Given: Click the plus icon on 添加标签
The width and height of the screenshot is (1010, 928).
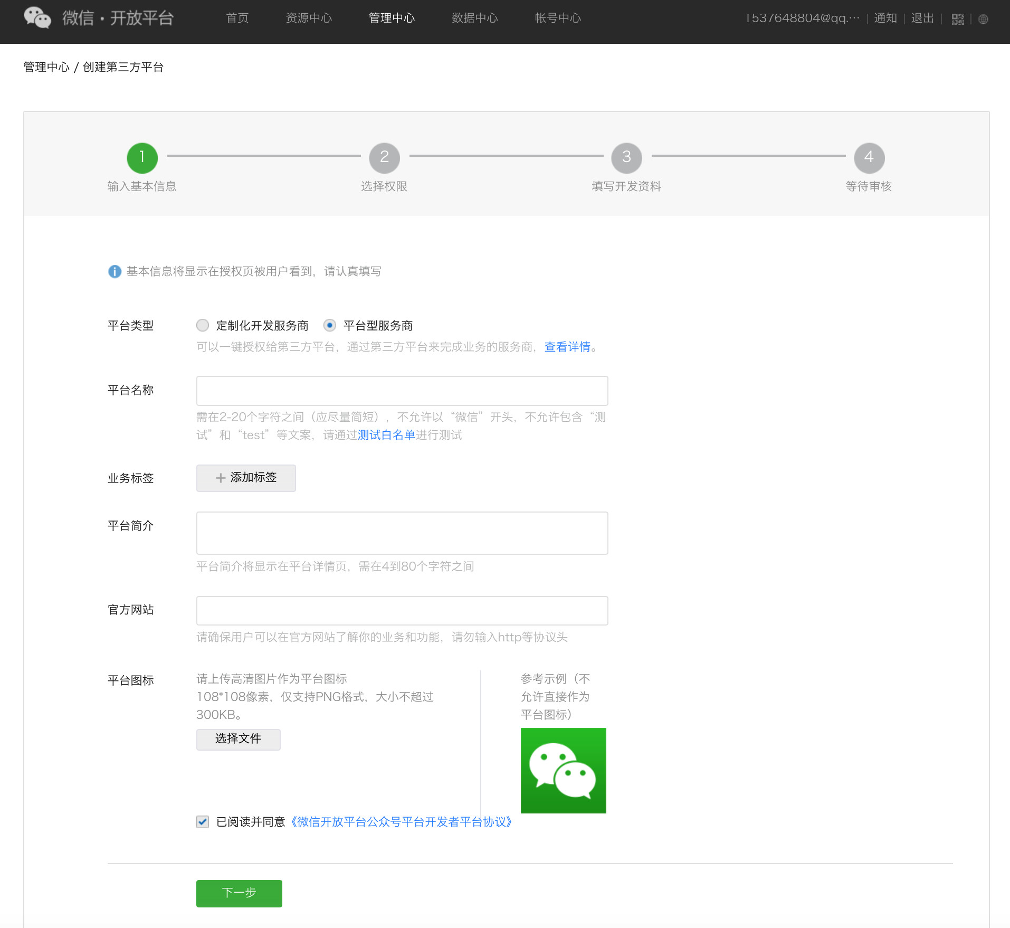Looking at the screenshot, I should (x=221, y=478).
